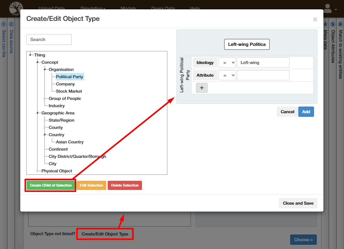Click Close and Save button
Image resolution: width=344 pixels, height=249 pixels.
pos(298,203)
